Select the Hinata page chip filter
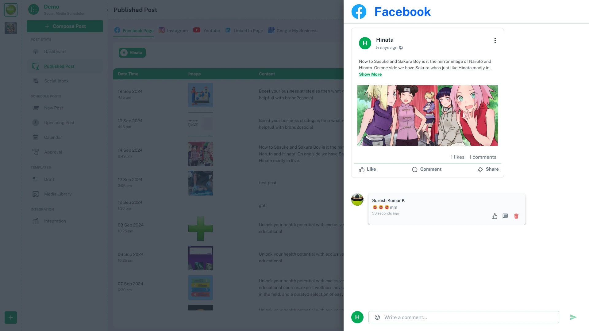The image size is (589, 331). pyautogui.click(x=132, y=53)
